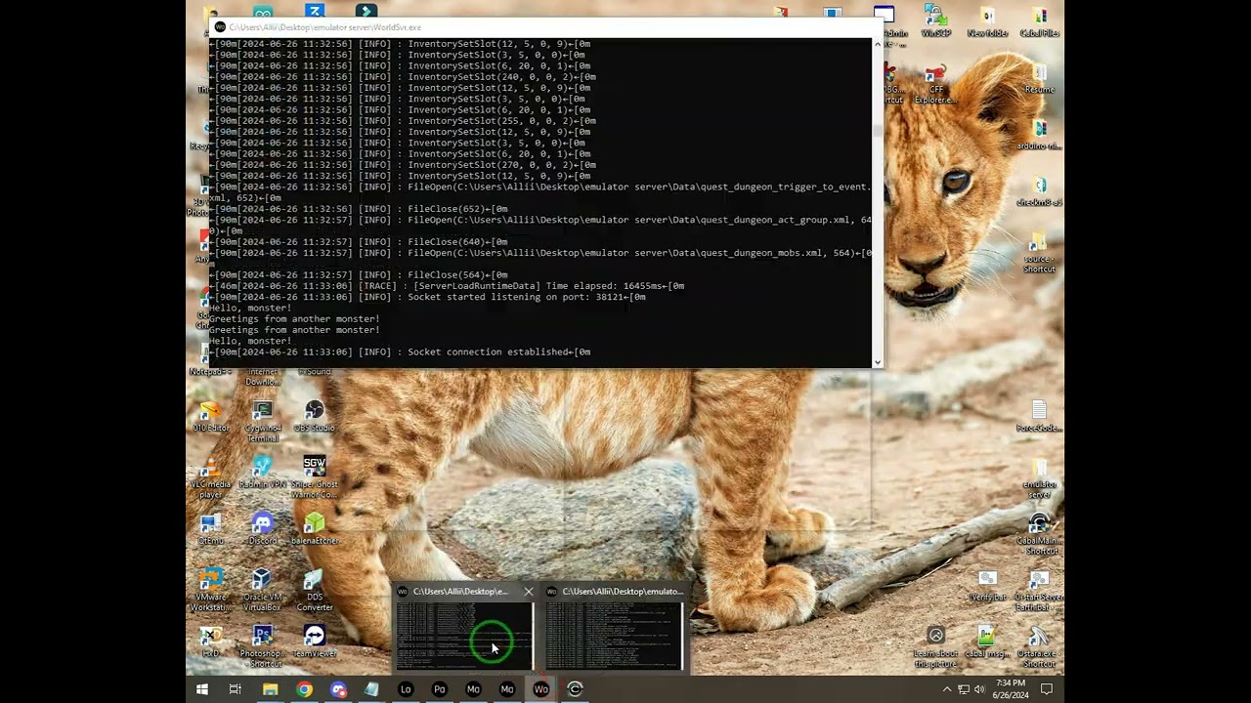Open the 010 Editor desktop shortcut

(x=210, y=415)
